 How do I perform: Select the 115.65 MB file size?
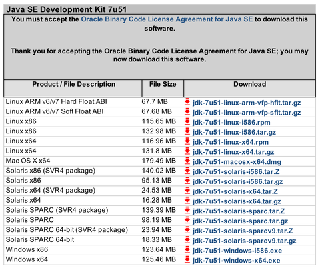159,121
